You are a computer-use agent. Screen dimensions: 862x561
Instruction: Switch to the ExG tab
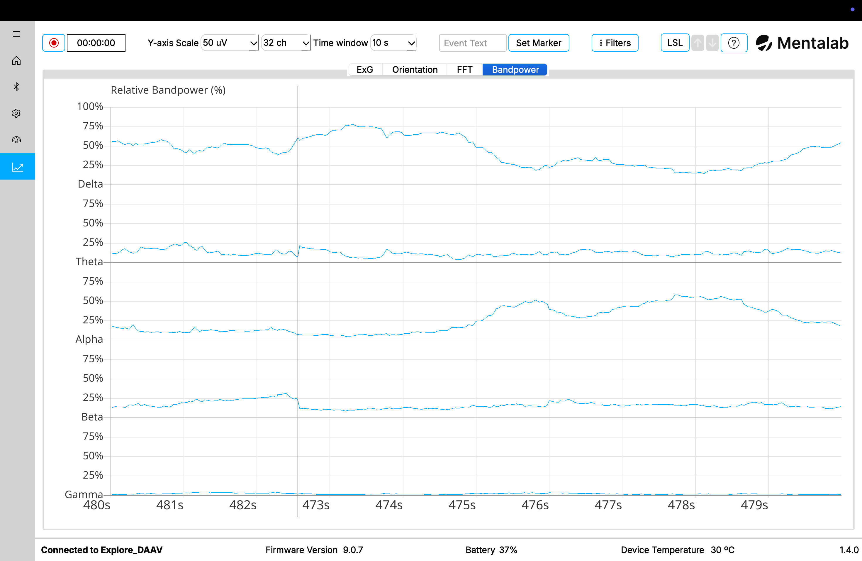(x=365, y=70)
